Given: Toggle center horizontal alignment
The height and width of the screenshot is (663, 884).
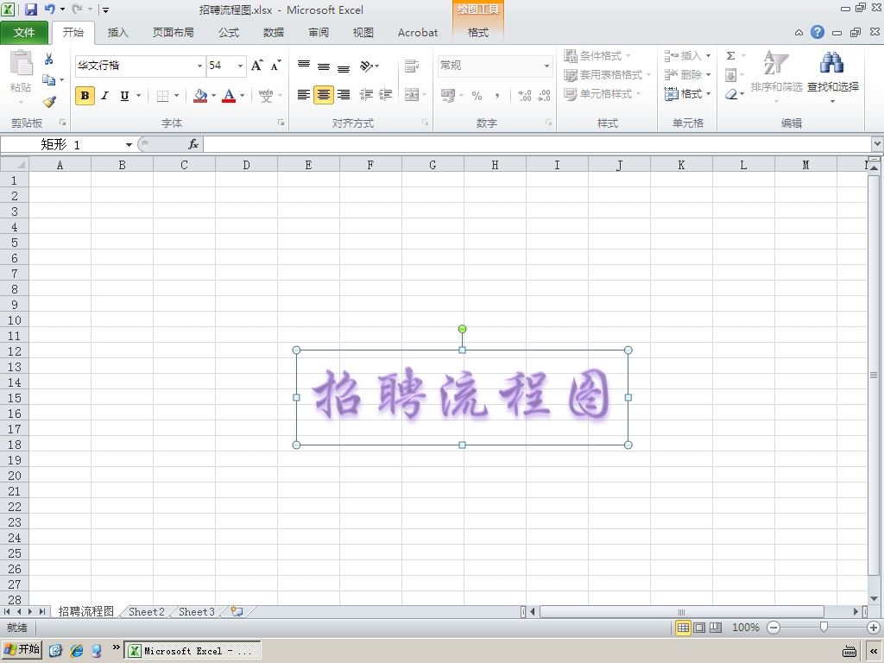Looking at the screenshot, I should point(324,95).
